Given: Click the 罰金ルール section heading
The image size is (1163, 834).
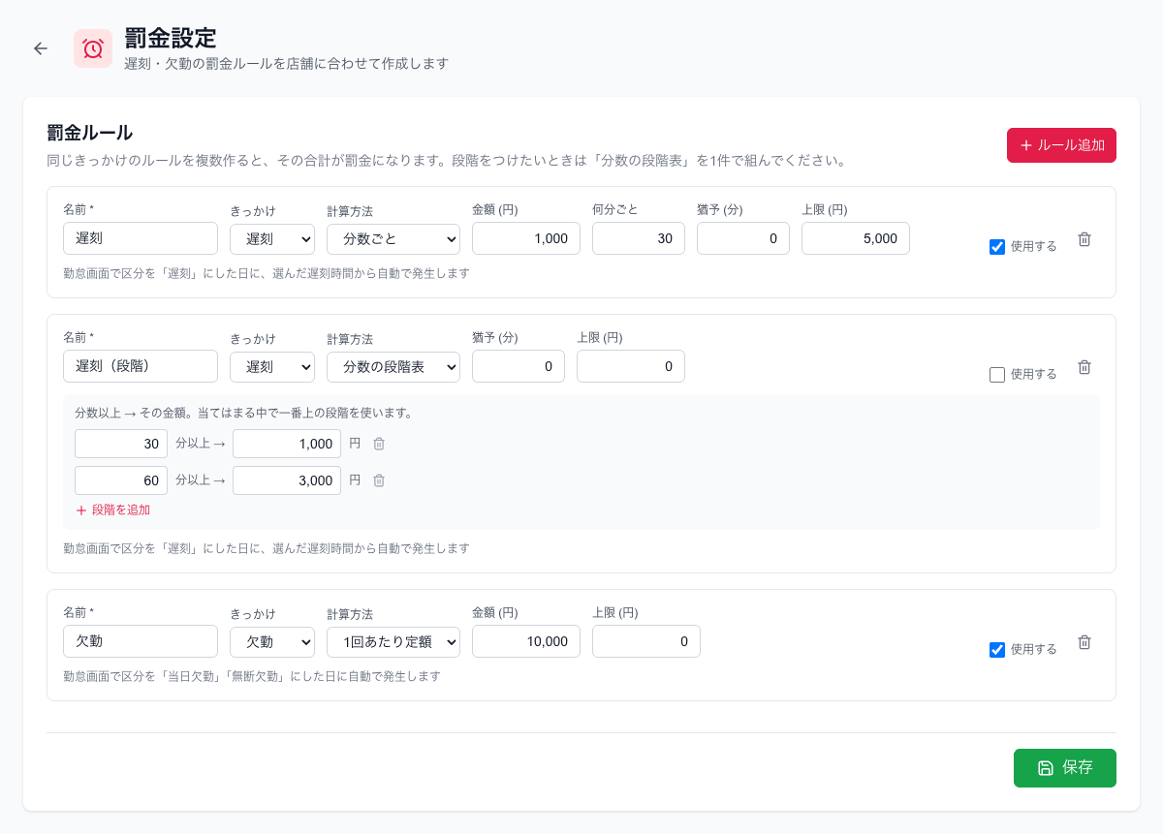Looking at the screenshot, I should 90,133.
